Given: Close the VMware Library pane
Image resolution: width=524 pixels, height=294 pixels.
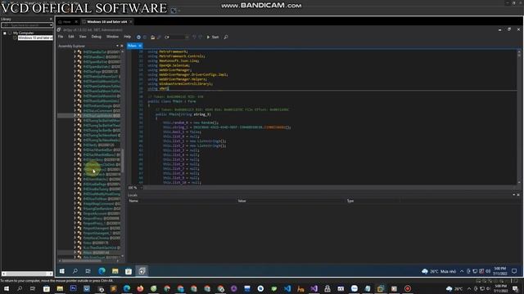Looking at the screenshot, I should click(51, 19).
